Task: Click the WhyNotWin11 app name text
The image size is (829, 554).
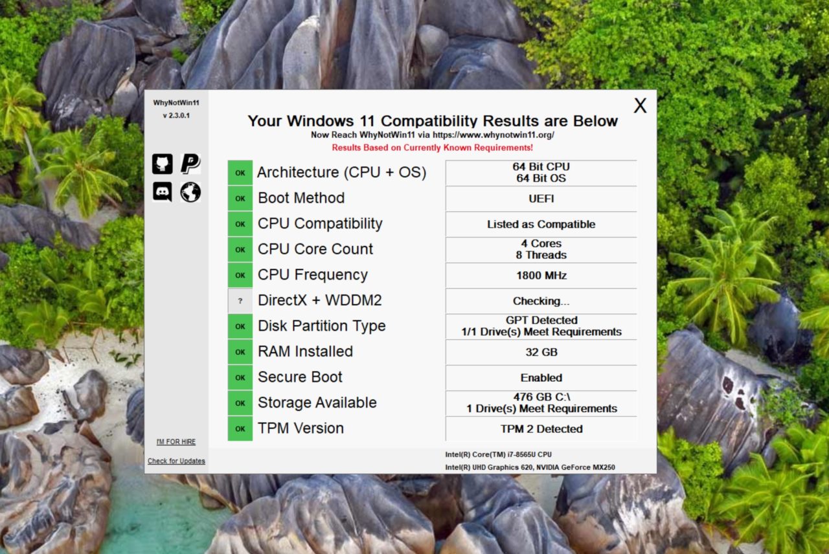Action: point(176,103)
